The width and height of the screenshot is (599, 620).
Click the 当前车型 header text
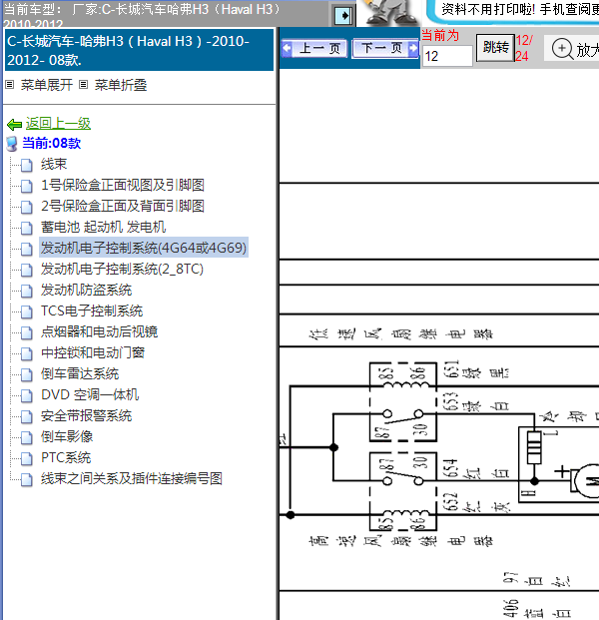[143, 14]
